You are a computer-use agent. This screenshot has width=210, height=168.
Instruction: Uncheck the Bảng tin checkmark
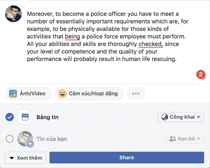click(x=10, y=117)
